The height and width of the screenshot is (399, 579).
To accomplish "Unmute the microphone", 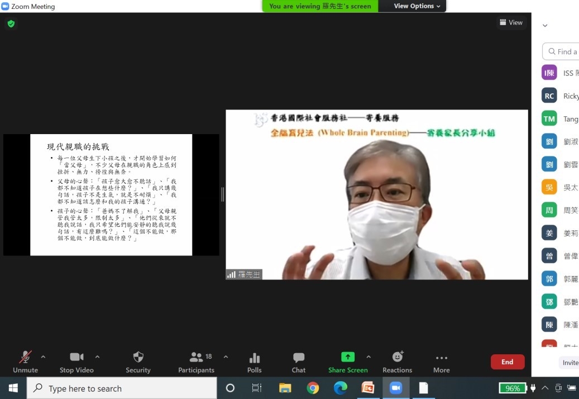I will point(25,358).
